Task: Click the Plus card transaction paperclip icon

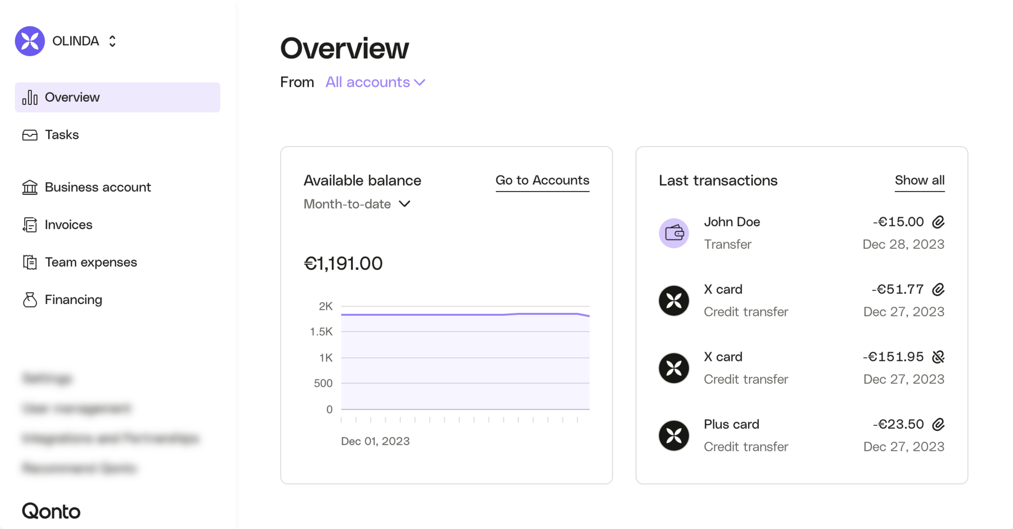Action: coord(938,425)
